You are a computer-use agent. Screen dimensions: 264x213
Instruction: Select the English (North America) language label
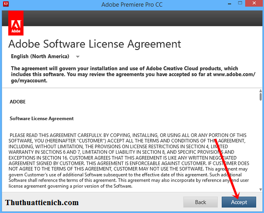(x=40, y=57)
